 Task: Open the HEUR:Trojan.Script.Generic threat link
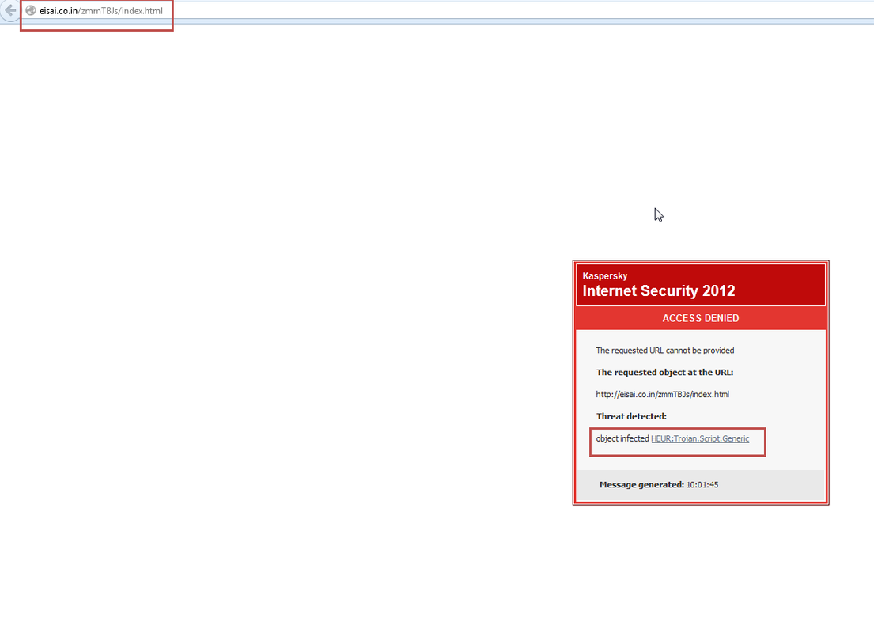pos(698,438)
